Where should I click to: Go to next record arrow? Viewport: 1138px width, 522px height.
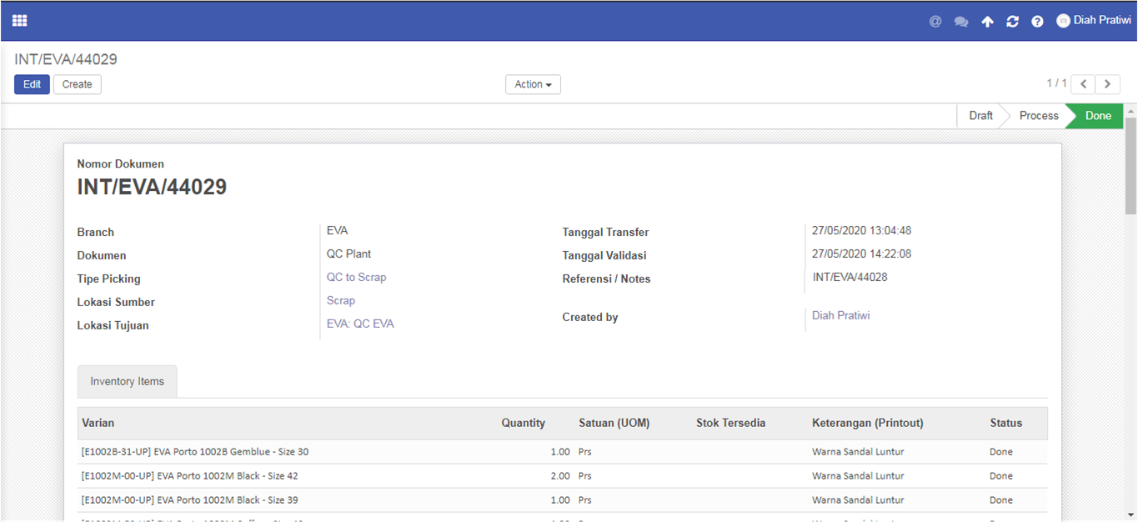(x=1107, y=84)
